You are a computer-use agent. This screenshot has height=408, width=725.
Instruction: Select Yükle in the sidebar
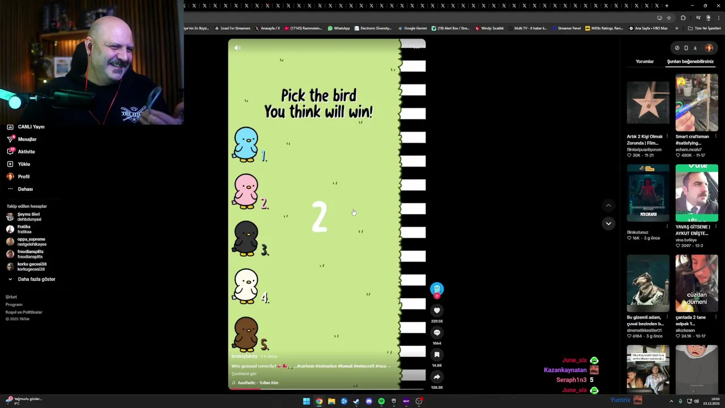19,164
